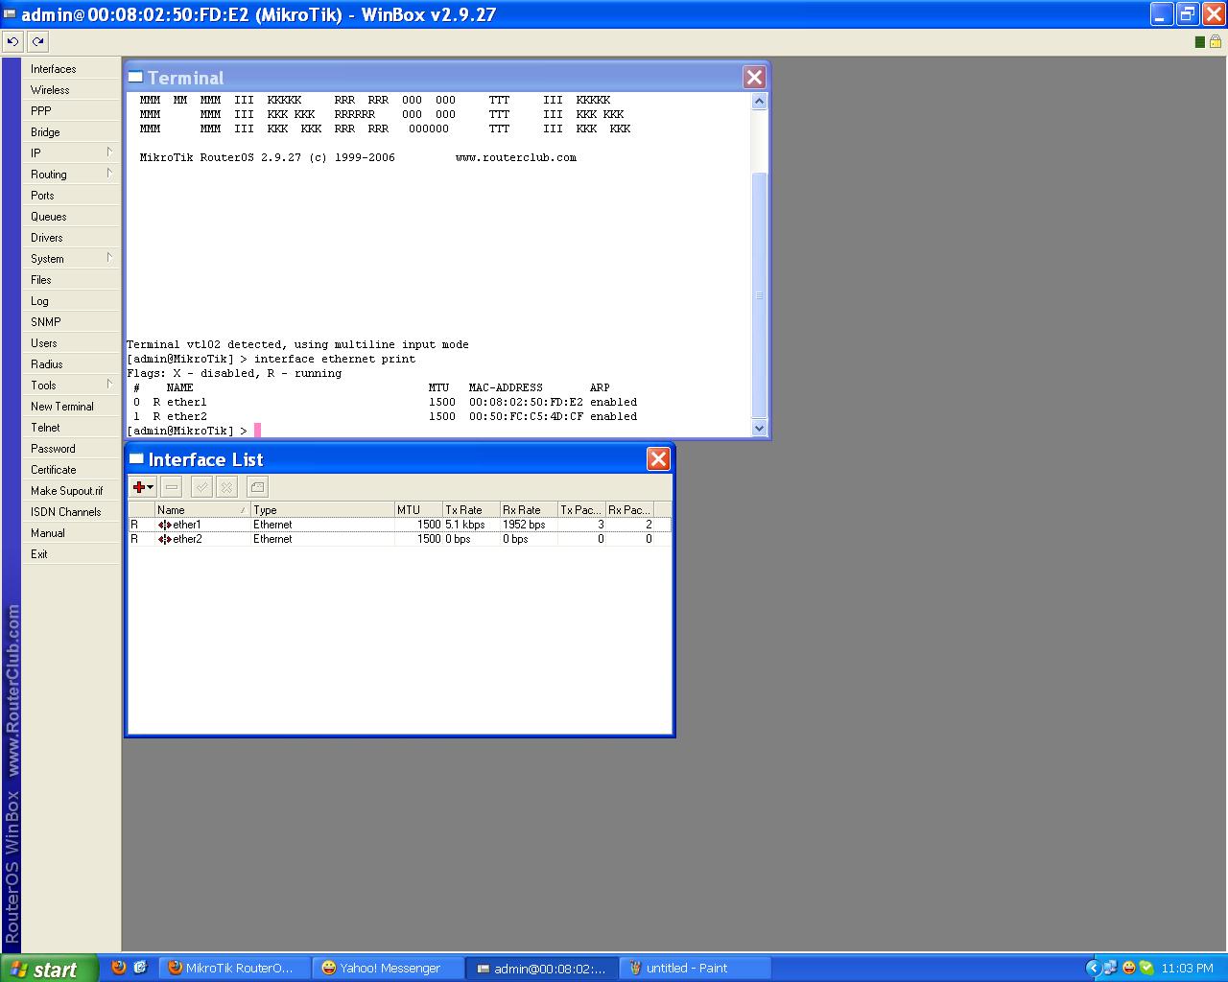
Task: Open the Manual menu item
Action: (71, 533)
